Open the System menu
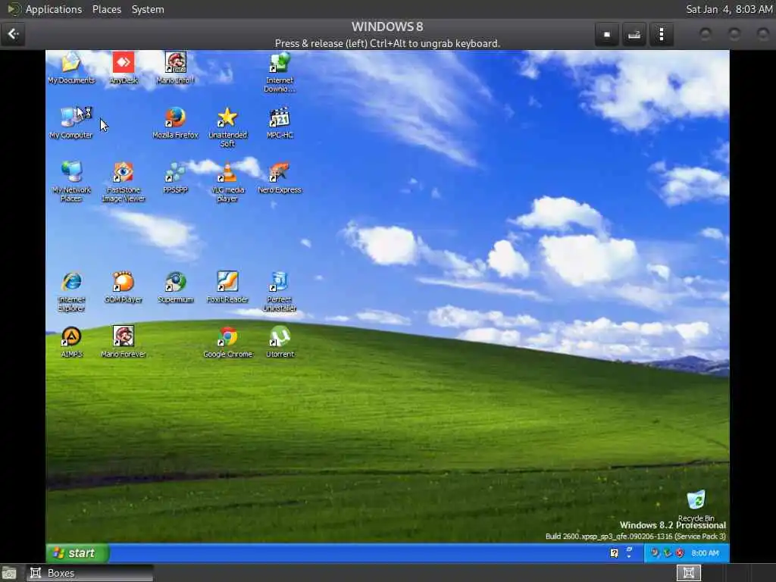 click(x=148, y=9)
